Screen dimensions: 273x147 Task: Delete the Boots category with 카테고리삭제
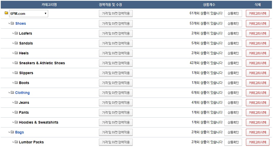[257, 83]
